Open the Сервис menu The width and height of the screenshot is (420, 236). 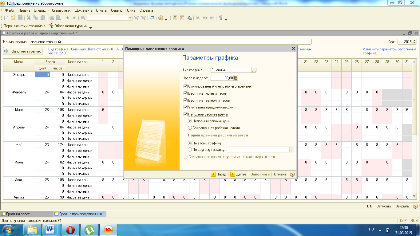[x=117, y=10]
